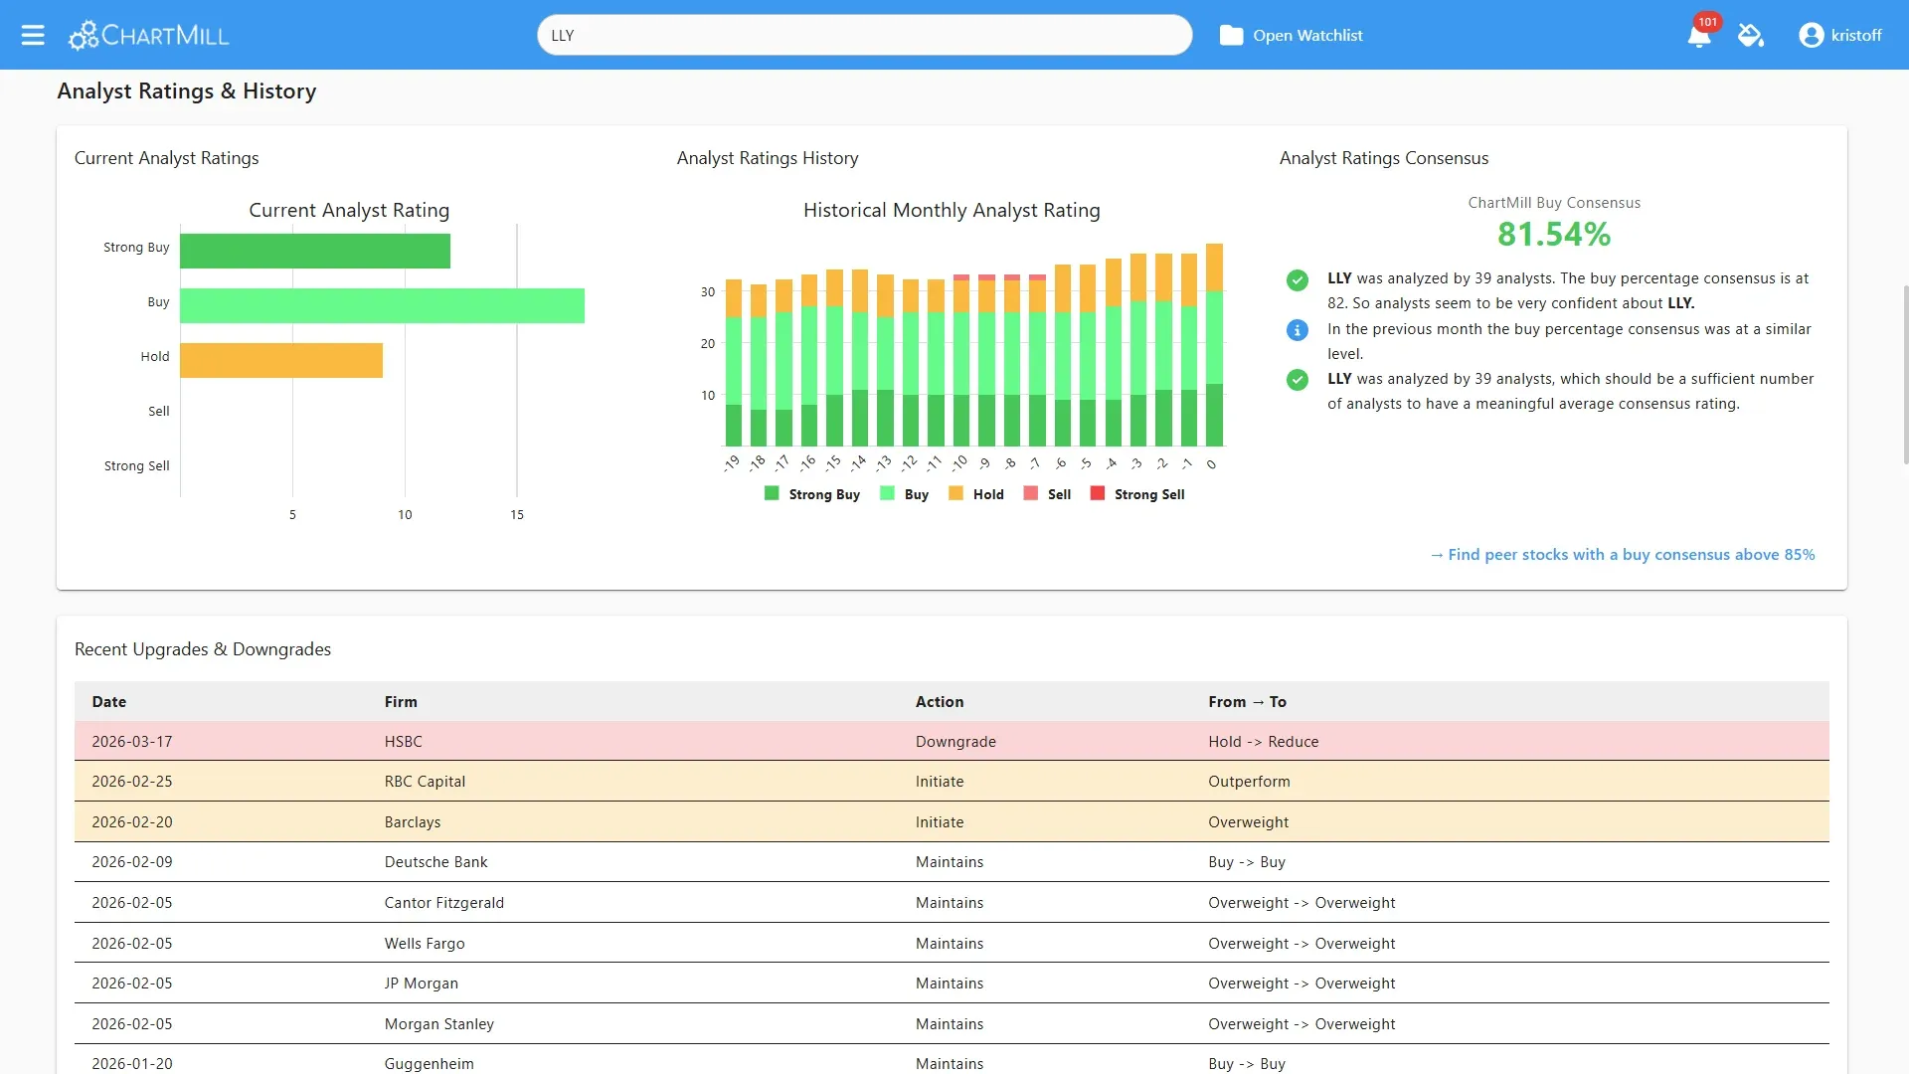
Task: Open the hamburger navigation menu
Action: [x=33, y=35]
